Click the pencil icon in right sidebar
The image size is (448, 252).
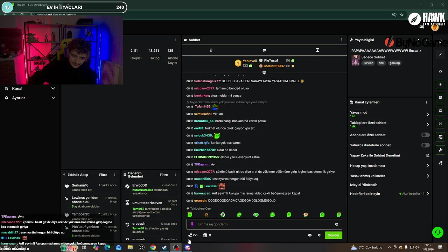click(x=440, y=55)
